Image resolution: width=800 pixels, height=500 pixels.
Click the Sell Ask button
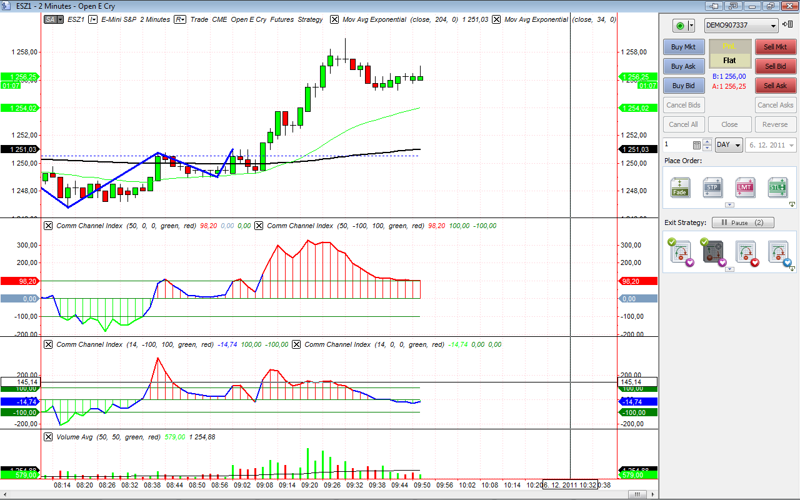pyautogui.click(x=776, y=86)
